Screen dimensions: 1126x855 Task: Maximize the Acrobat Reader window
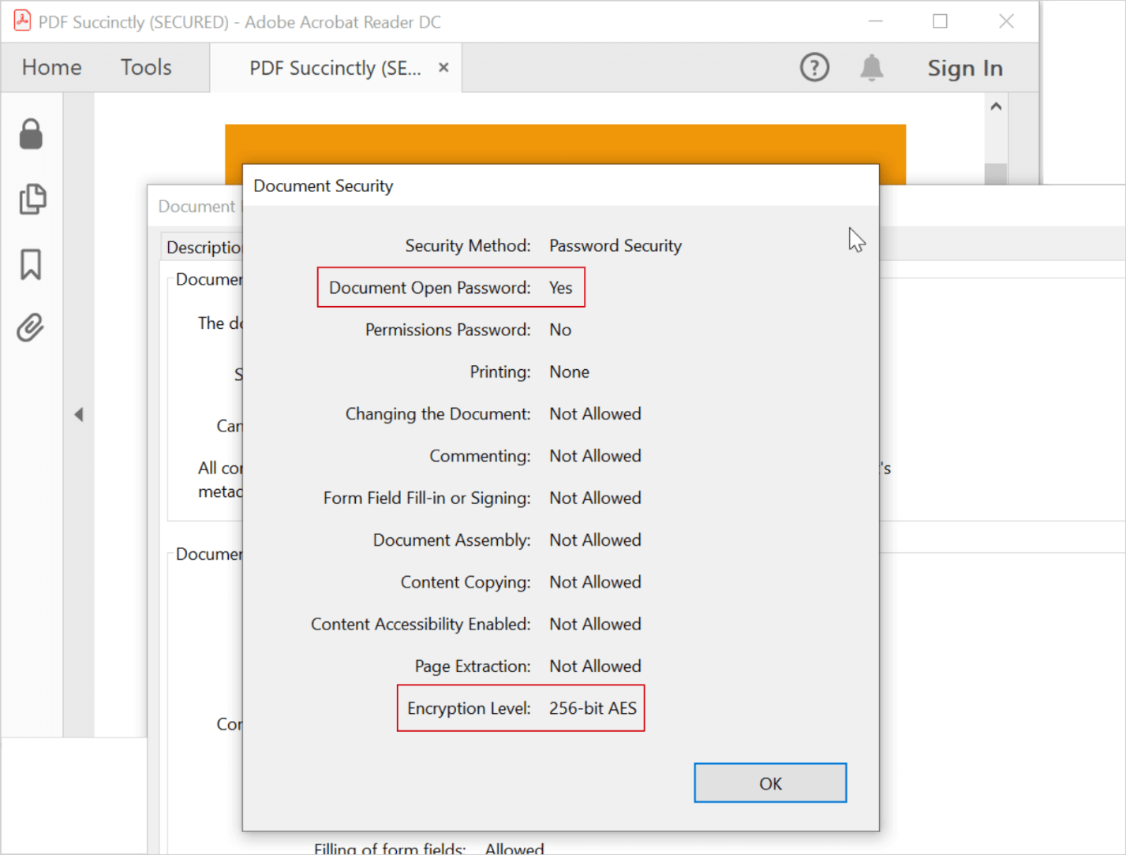pyautogui.click(x=940, y=21)
